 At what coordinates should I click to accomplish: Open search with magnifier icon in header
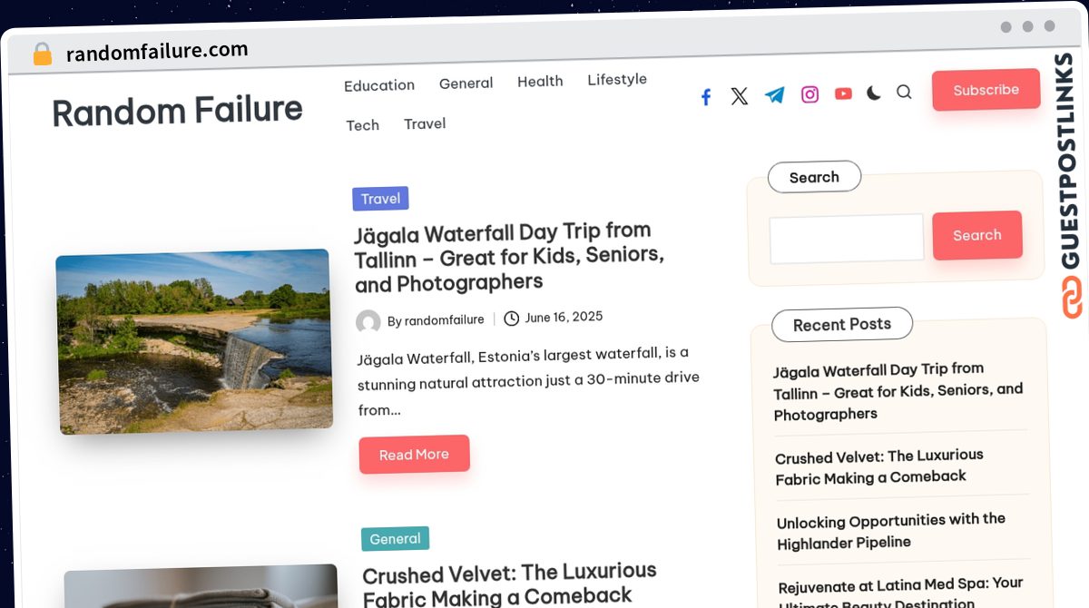(904, 92)
